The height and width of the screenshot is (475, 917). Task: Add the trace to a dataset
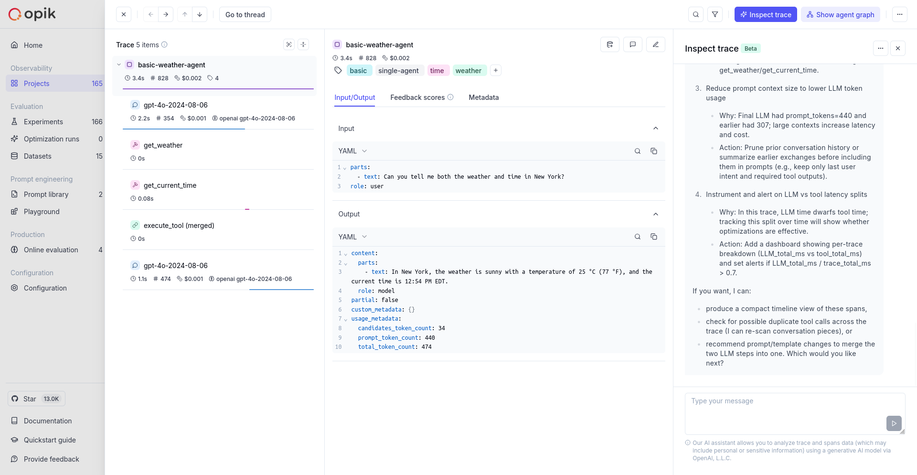click(x=610, y=44)
